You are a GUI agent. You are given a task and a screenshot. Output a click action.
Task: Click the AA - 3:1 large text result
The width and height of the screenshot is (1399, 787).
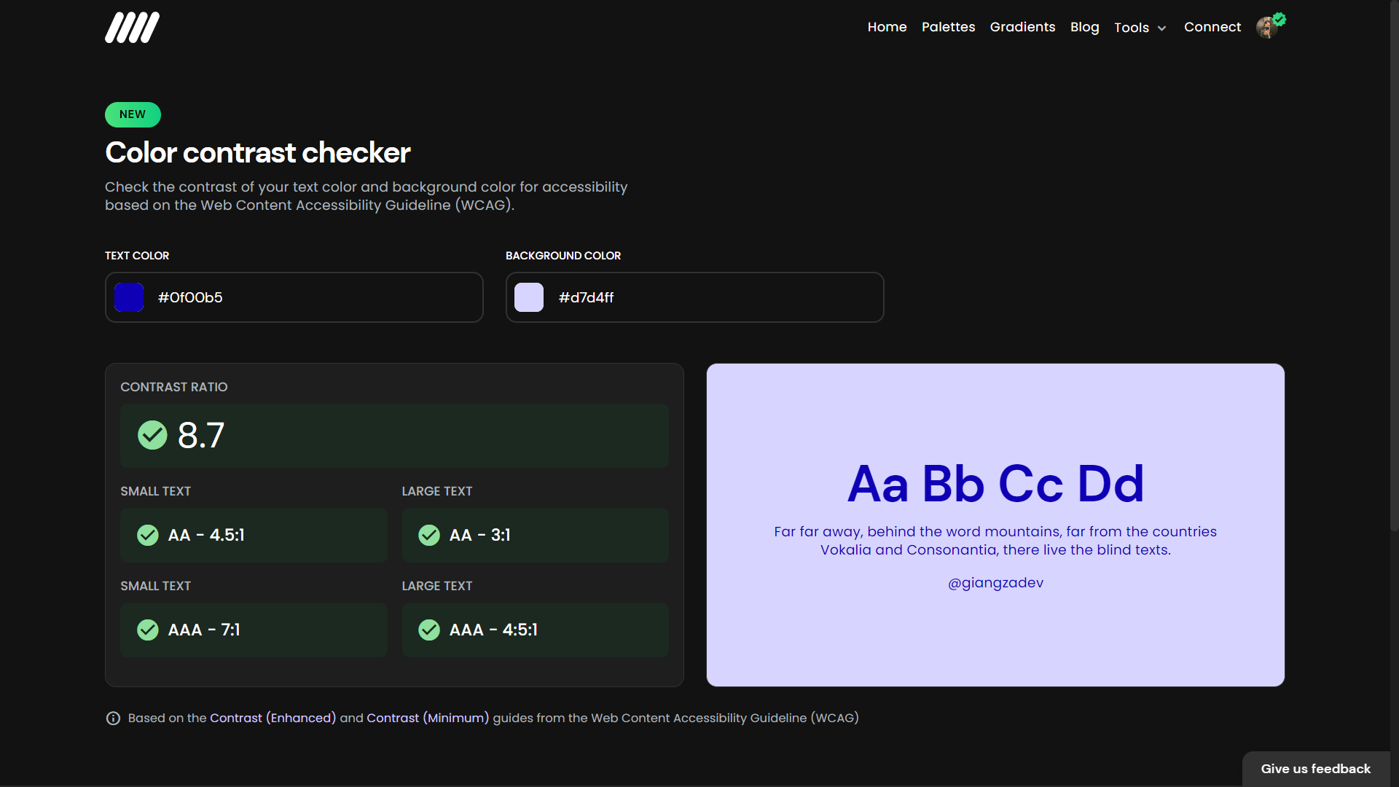click(536, 535)
